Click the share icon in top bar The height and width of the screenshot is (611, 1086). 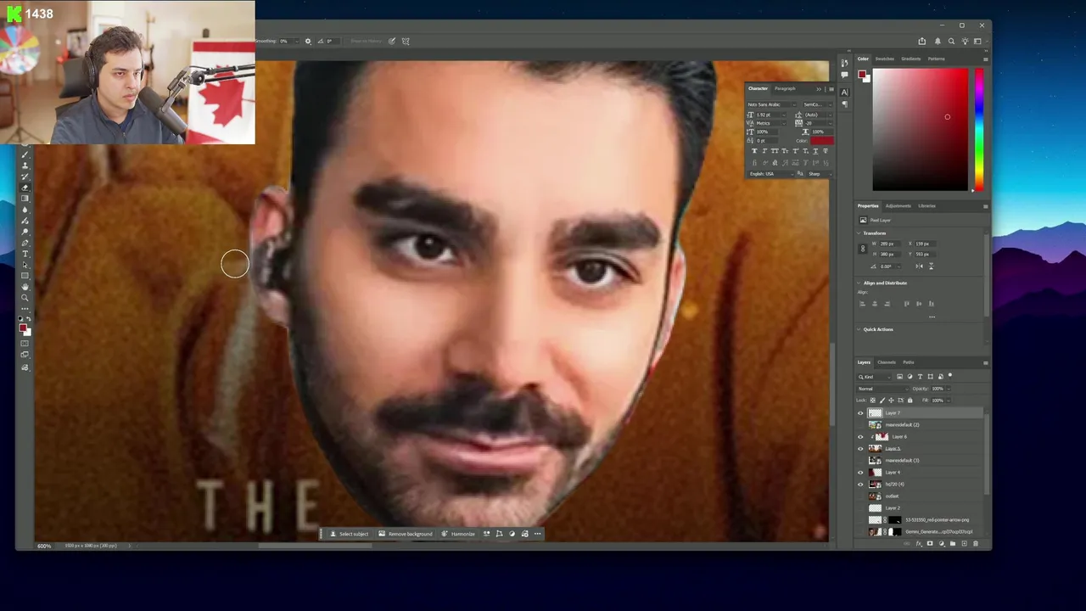point(922,41)
